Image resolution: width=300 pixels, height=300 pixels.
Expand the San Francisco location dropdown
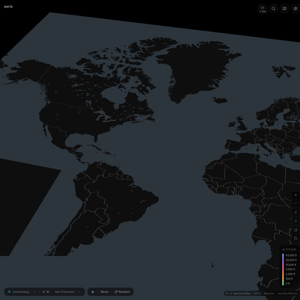point(79,292)
